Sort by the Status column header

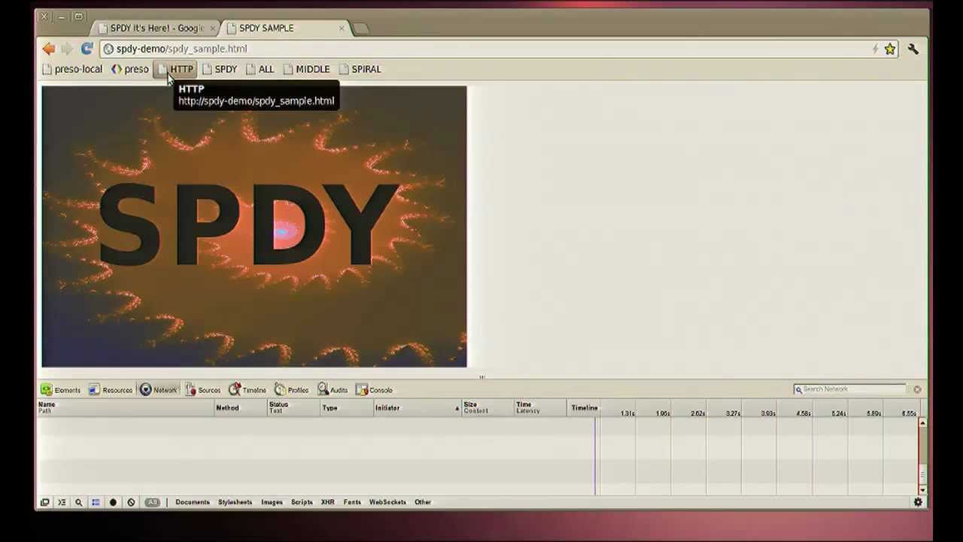[293, 407]
